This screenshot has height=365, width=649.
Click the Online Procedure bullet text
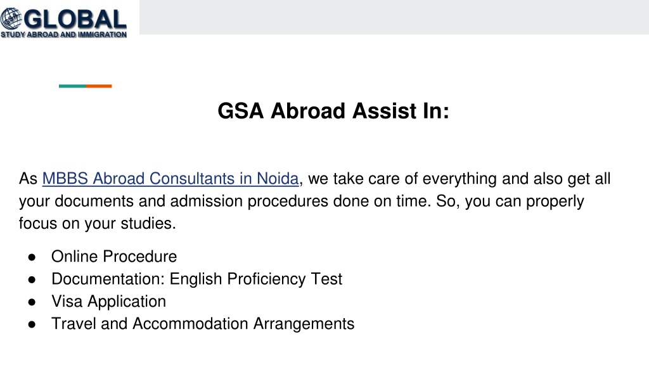coord(114,257)
